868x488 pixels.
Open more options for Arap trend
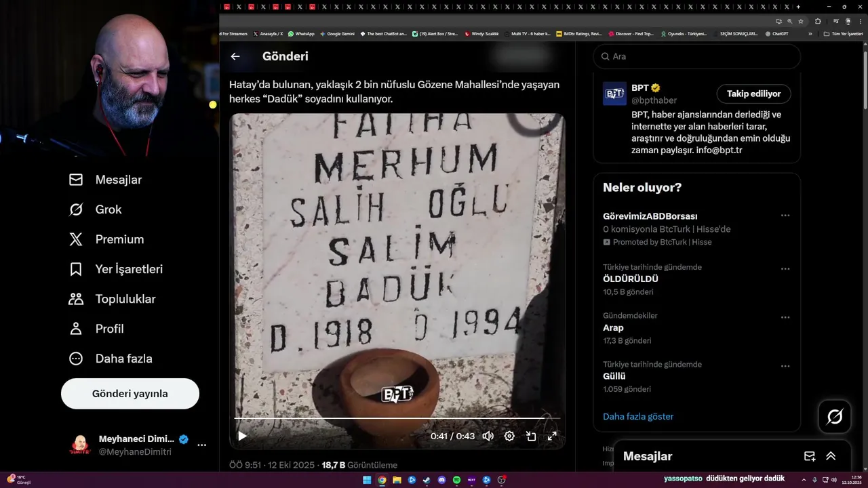[785, 317]
